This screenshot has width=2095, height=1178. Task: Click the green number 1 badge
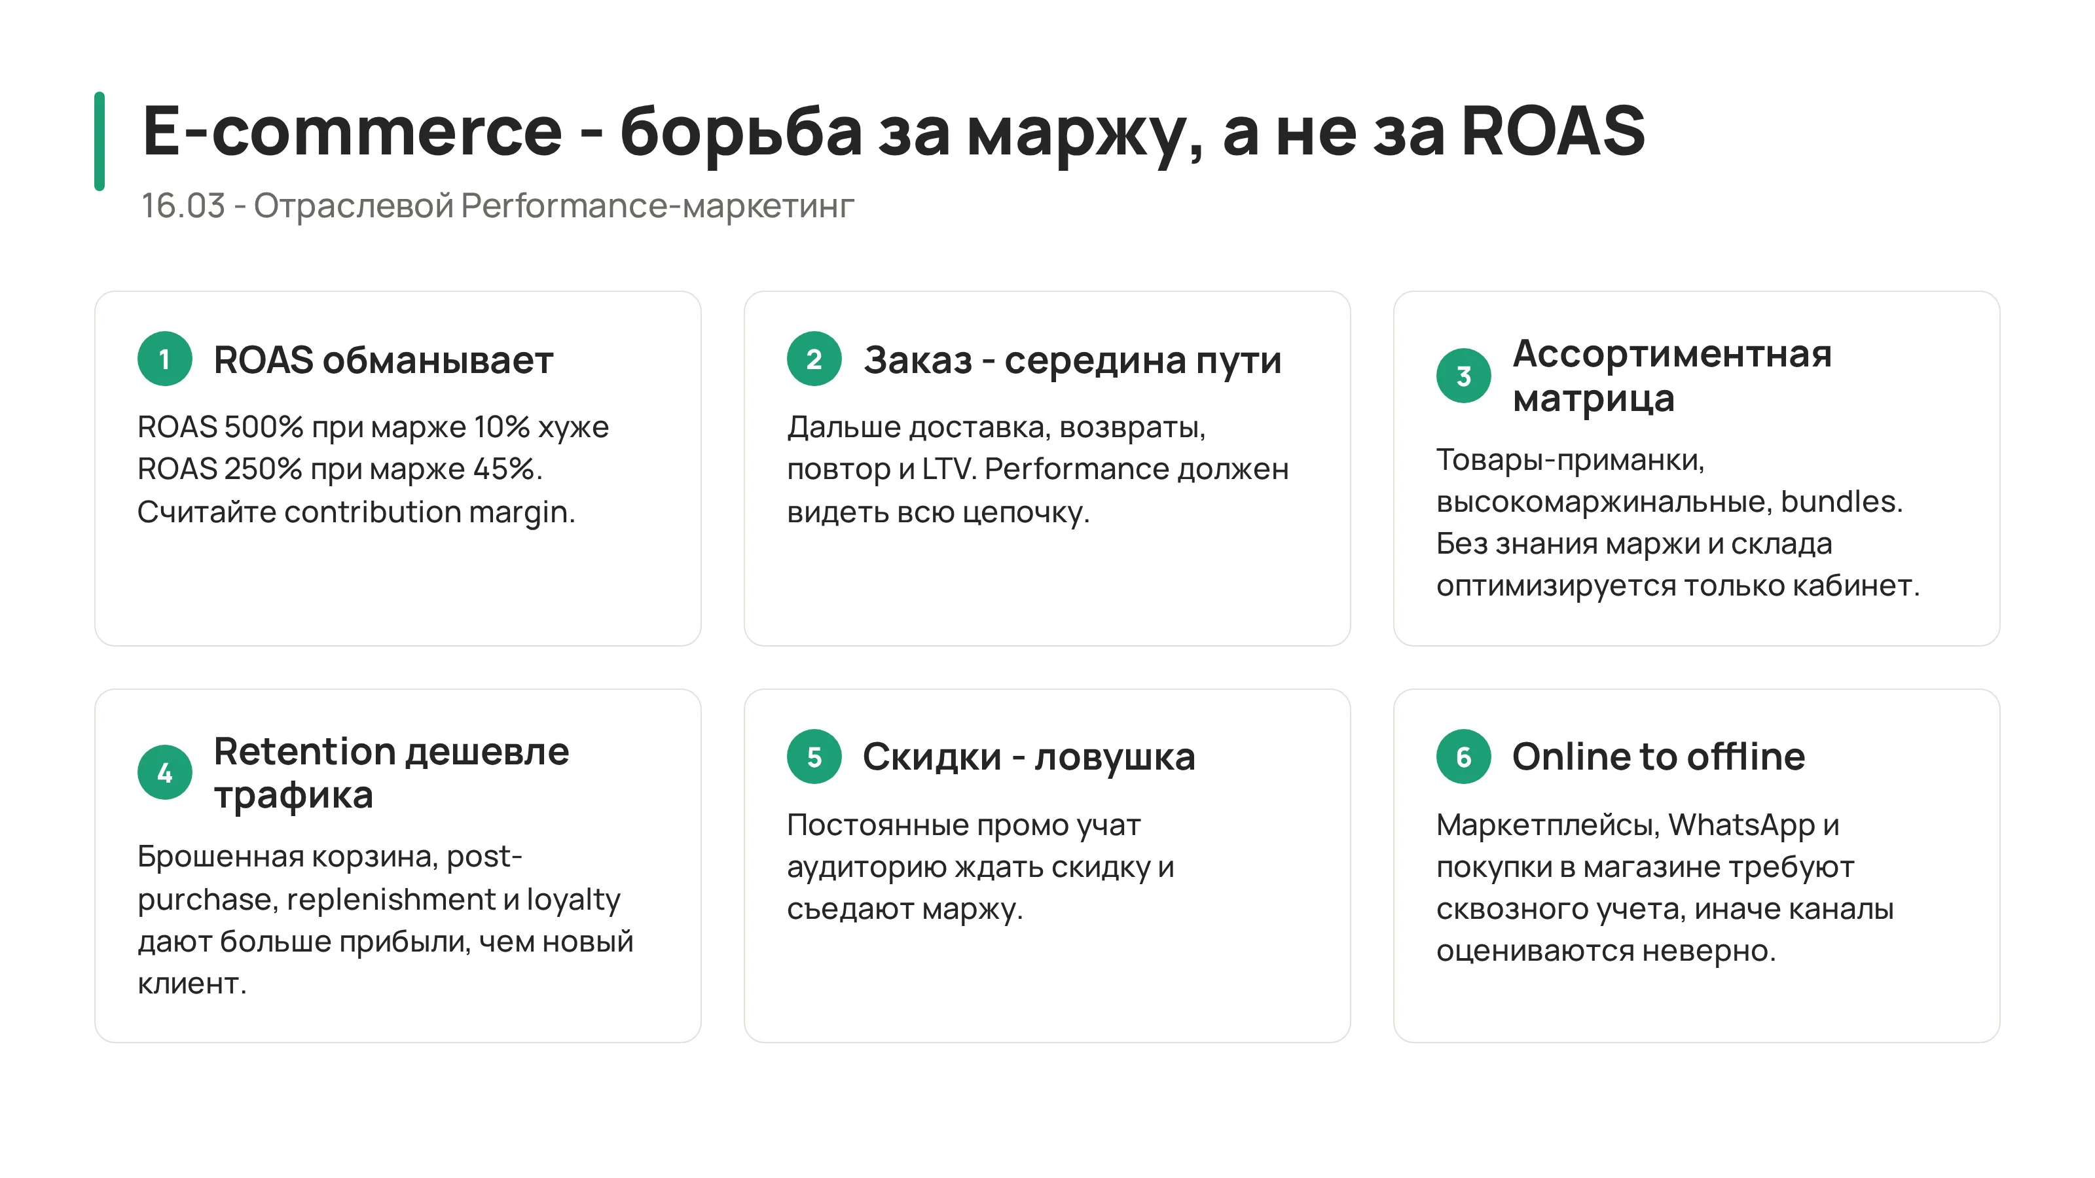click(x=164, y=359)
